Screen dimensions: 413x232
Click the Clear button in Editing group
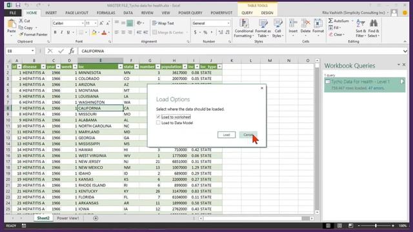[x=337, y=34]
